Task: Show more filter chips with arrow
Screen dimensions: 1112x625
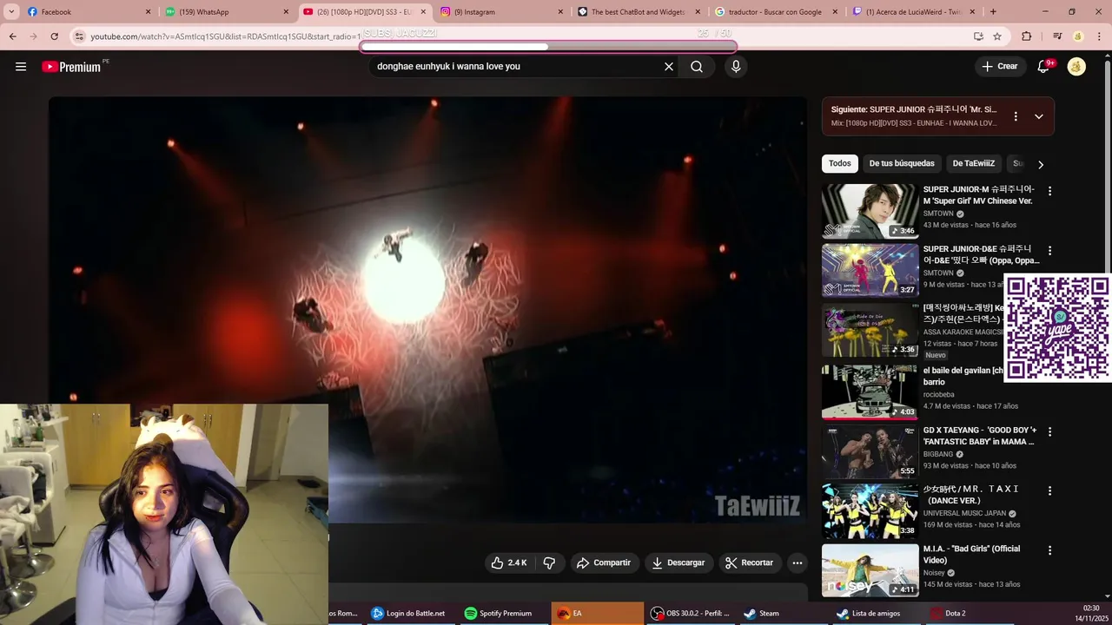Action: pyautogui.click(x=1041, y=164)
